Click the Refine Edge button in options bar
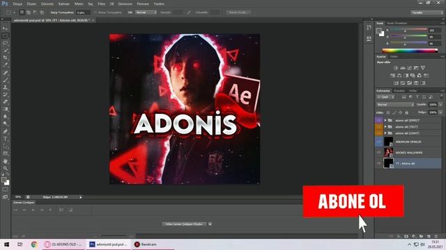This screenshot has height=250, width=446. click(x=238, y=12)
